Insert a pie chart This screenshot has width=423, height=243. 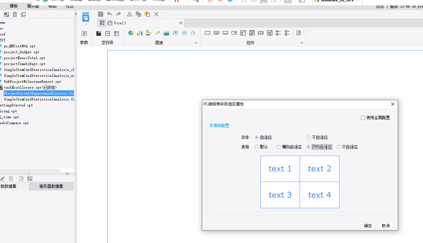pos(131,33)
